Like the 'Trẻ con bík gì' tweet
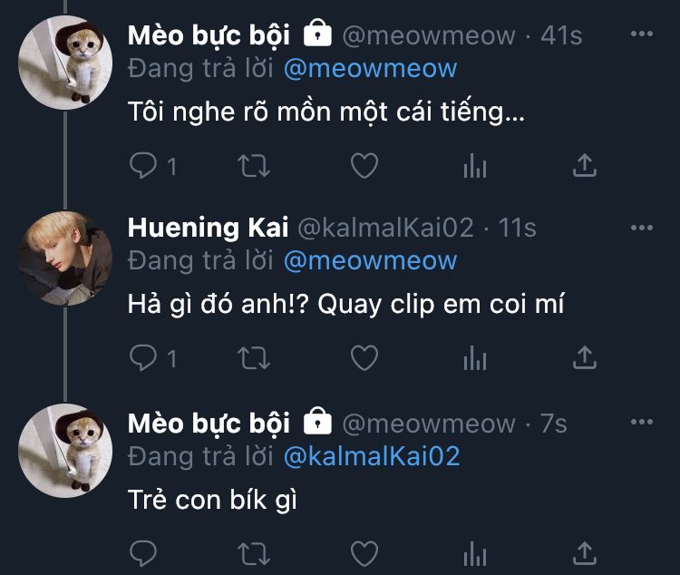 tap(364, 552)
